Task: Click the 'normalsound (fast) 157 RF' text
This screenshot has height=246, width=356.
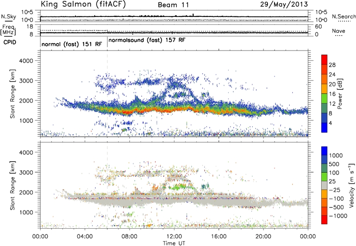Action: pos(147,40)
